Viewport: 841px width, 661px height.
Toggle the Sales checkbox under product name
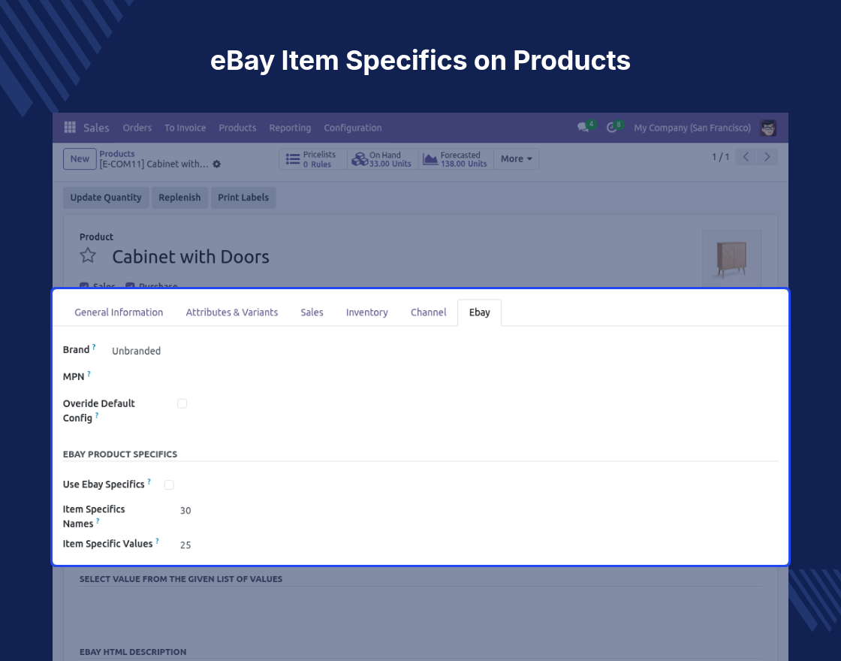point(83,286)
